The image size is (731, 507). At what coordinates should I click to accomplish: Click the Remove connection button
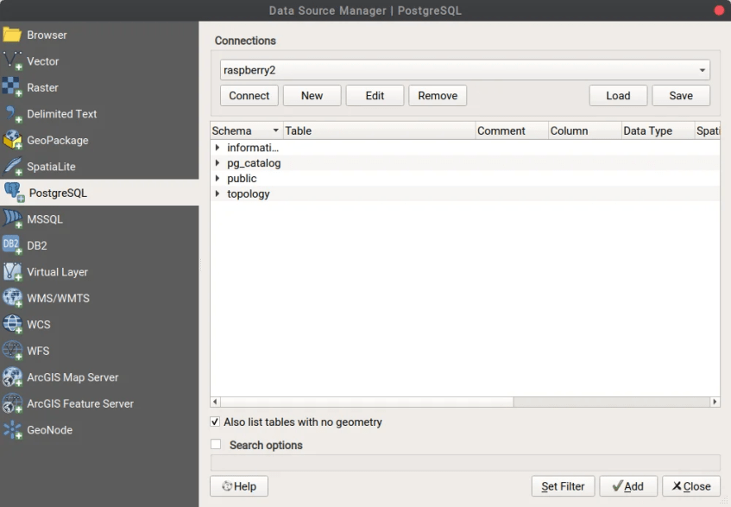(438, 96)
